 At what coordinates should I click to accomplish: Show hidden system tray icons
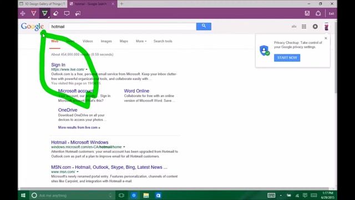pos(281,195)
